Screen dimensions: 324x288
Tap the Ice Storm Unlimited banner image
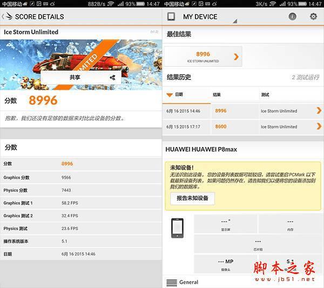click(81, 65)
